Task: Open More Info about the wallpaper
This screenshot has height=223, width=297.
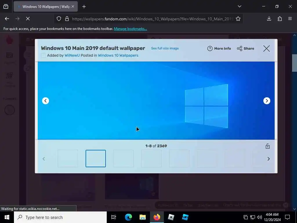Action: pyautogui.click(x=219, y=48)
